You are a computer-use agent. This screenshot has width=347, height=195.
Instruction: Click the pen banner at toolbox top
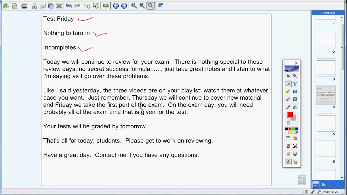(x=291, y=69)
